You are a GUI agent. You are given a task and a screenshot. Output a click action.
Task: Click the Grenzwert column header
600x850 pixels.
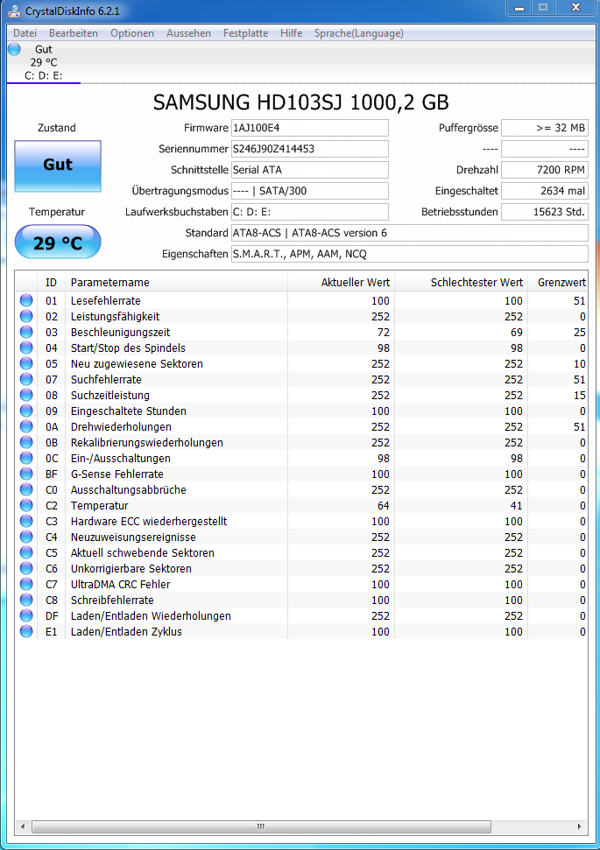(x=558, y=283)
